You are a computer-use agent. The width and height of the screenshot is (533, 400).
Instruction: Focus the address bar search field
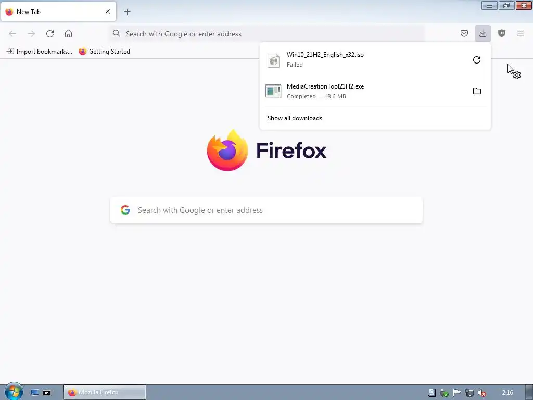pos(267,34)
